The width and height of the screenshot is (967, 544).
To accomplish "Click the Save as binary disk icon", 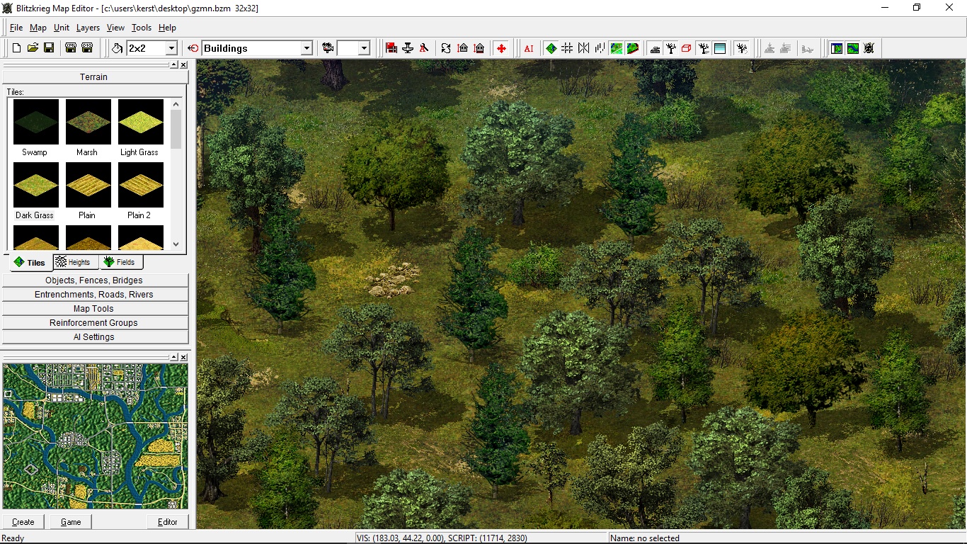I will [87, 48].
